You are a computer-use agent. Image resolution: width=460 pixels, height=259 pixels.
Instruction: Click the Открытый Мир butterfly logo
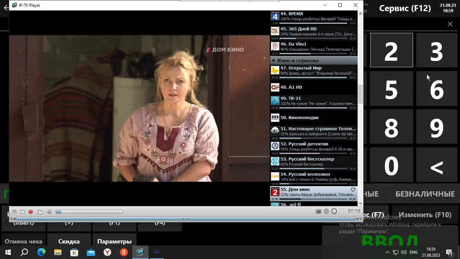(x=275, y=70)
